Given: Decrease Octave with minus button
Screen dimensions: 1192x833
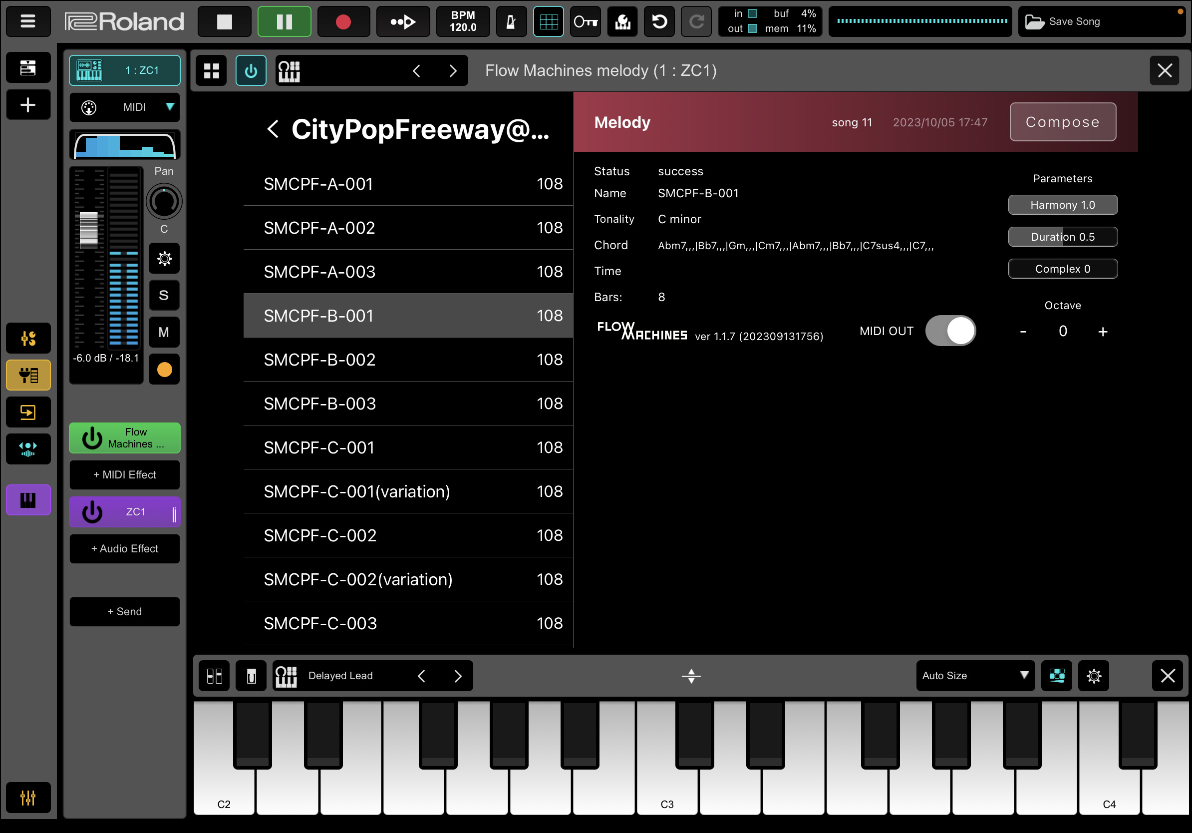Looking at the screenshot, I should (x=1023, y=331).
